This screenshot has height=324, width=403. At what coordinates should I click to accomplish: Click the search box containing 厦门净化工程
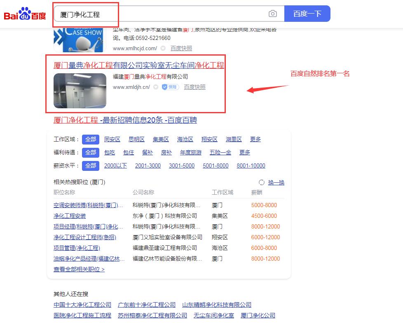pyautogui.click(x=161, y=14)
